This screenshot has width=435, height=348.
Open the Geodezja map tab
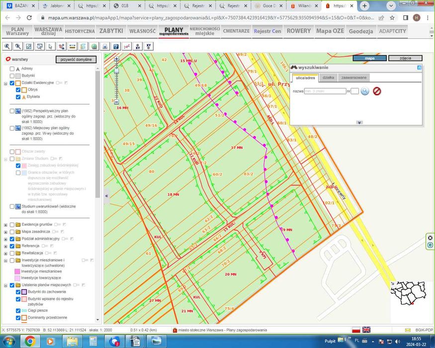(360, 31)
